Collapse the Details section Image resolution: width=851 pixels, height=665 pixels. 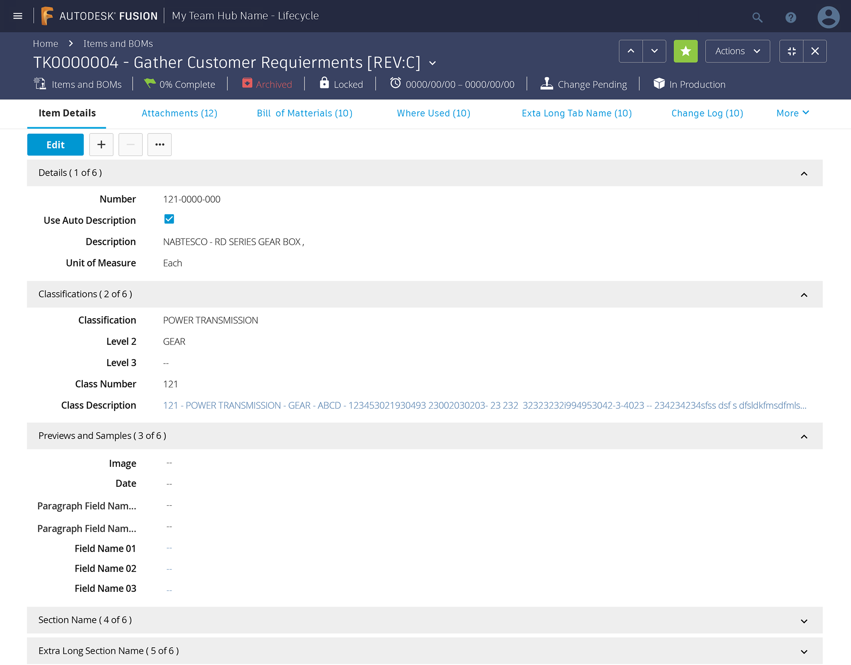(x=804, y=173)
